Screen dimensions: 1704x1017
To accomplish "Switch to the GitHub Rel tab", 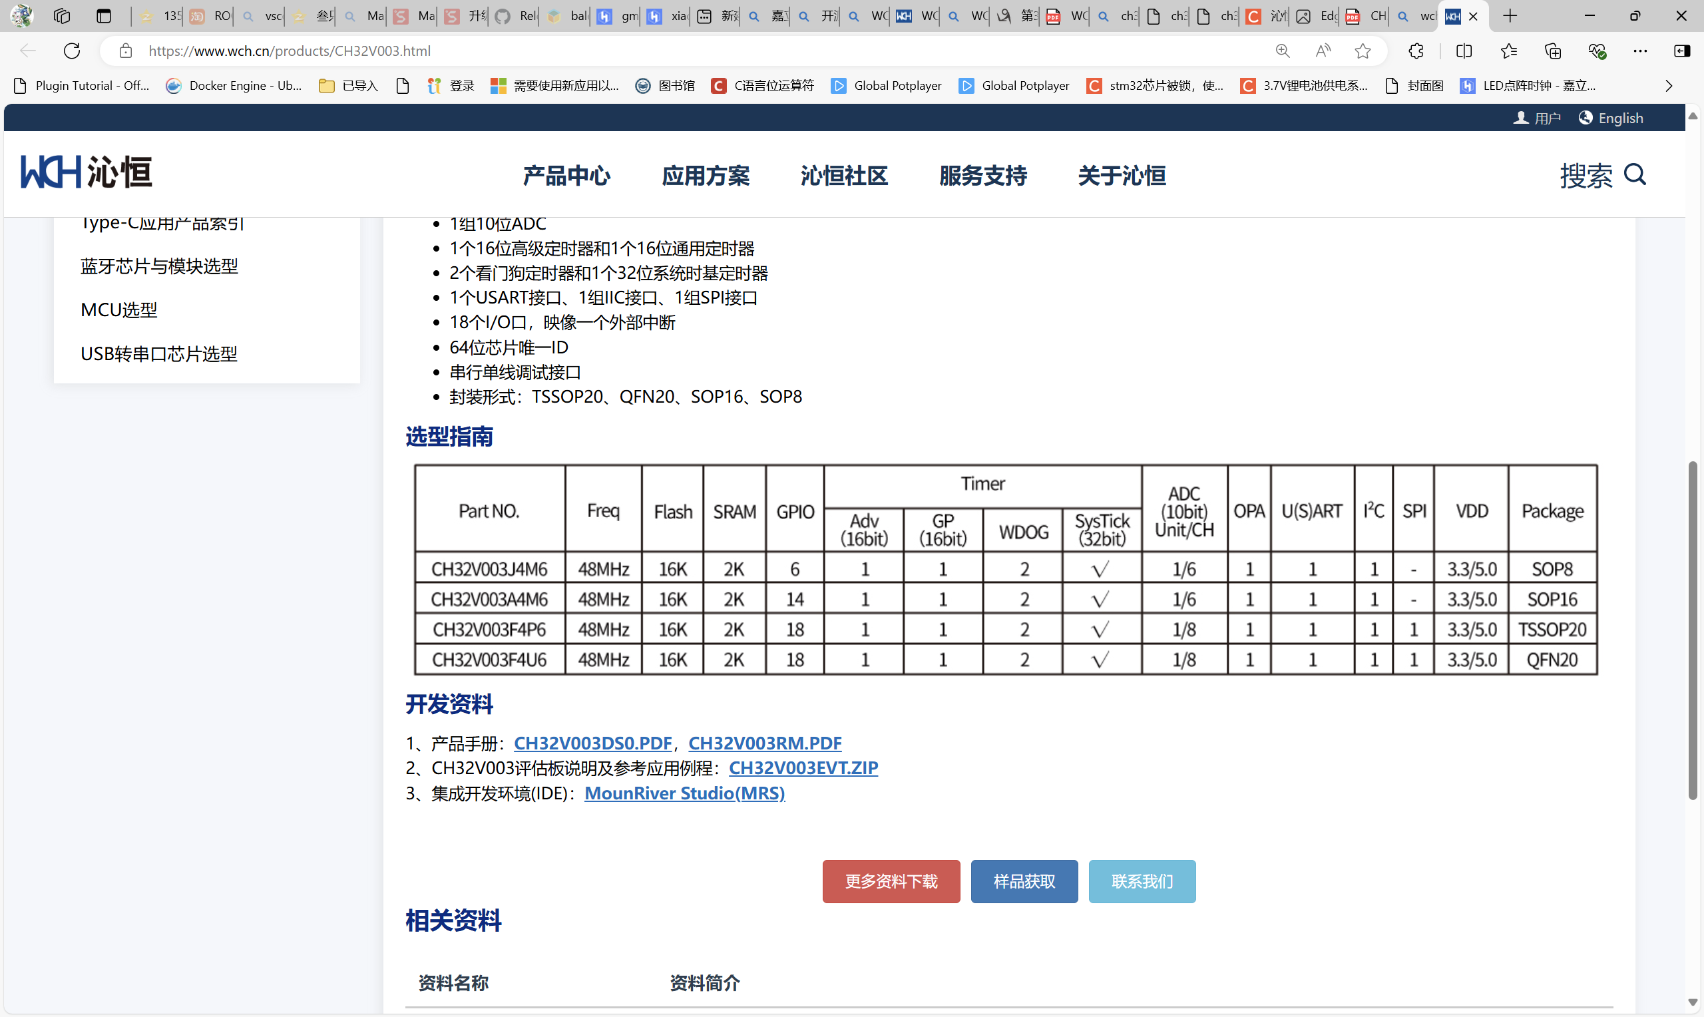I will (515, 16).
